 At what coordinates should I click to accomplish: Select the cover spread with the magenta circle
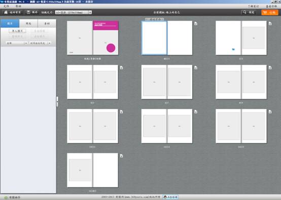(x=93, y=38)
